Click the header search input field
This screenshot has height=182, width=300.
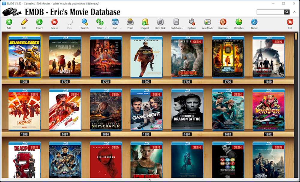point(270,12)
